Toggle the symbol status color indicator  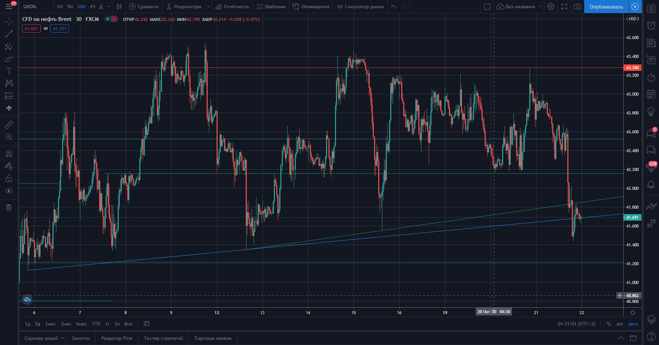[x=111, y=19]
